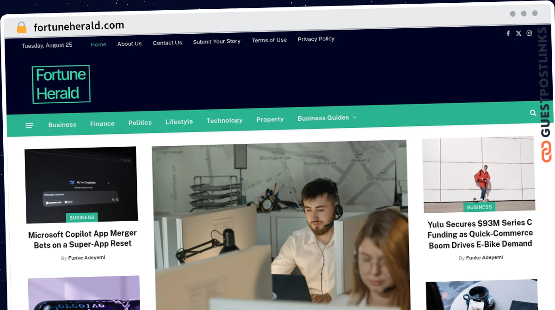The width and height of the screenshot is (555, 310).
Task: Click the call center featured image
Action: click(x=281, y=225)
